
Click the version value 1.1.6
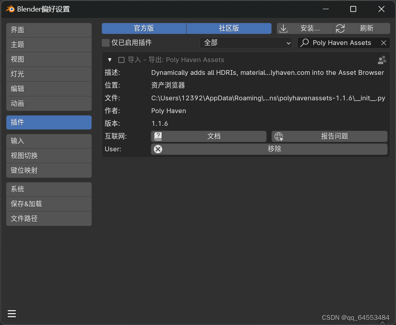tap(160, 123)
